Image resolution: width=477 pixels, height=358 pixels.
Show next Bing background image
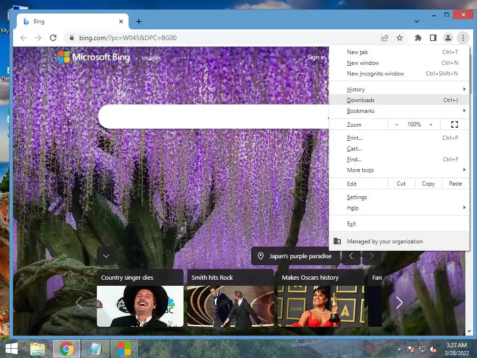click(371, 256)
